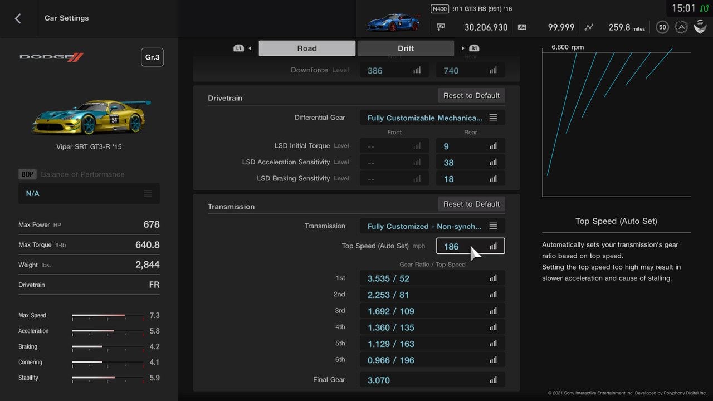The width and height of the screenshot is (713, 401).
Task: Click the Top Speed (Auto Set) help heading
Action: [616, 221]
